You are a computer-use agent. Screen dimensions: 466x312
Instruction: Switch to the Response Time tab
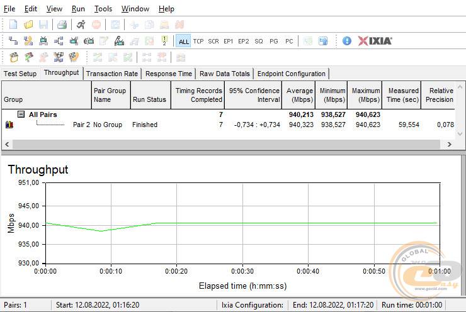coord(168,74)
